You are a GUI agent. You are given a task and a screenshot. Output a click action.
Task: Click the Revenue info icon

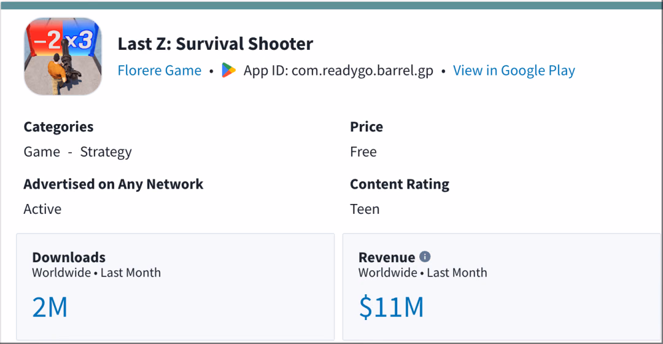tap(425, 256)
